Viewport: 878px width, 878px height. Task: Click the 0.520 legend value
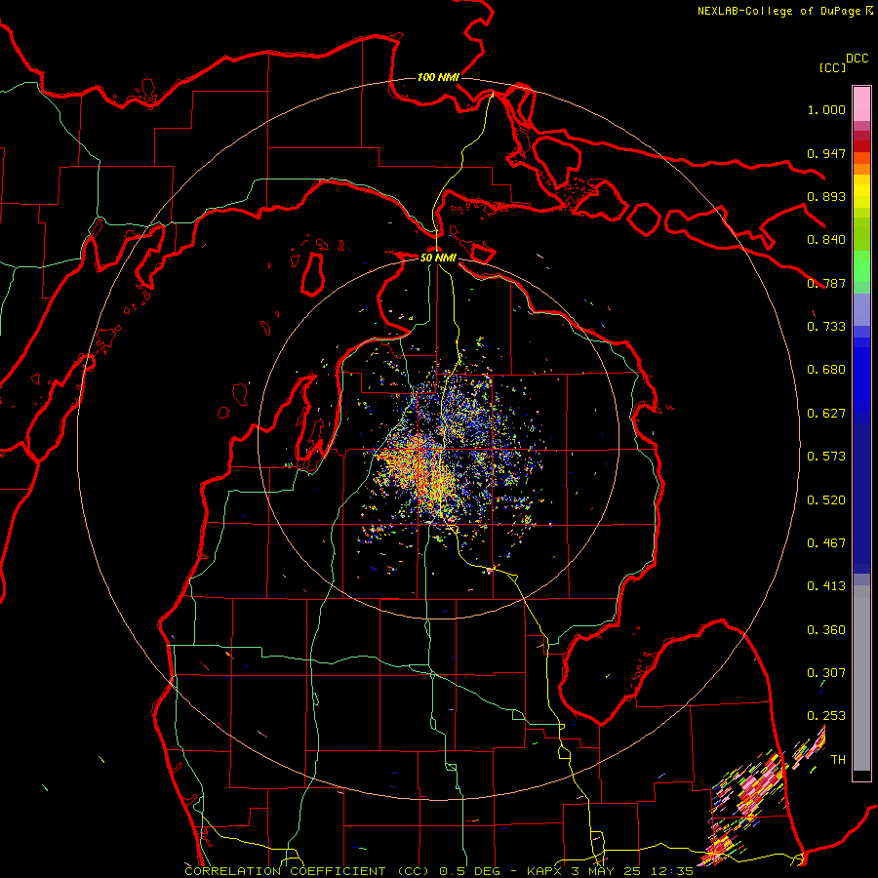(x=826, y=500)
